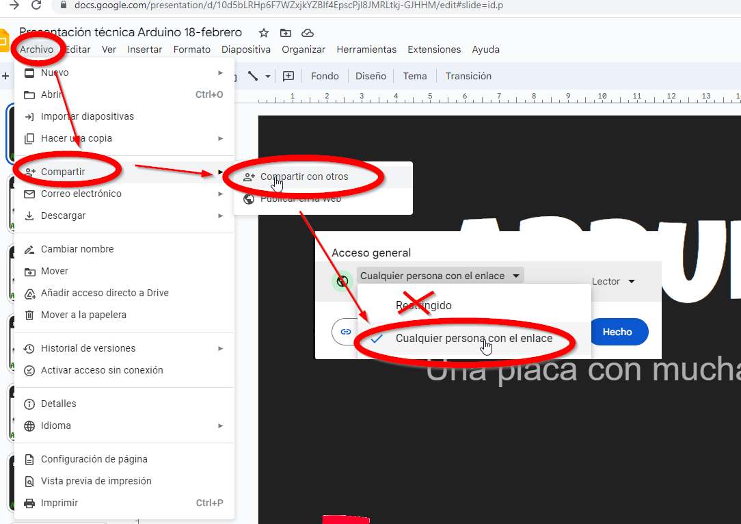Click the Hecho button
Viewport: 741px width, 524px height.
[617, 332]
